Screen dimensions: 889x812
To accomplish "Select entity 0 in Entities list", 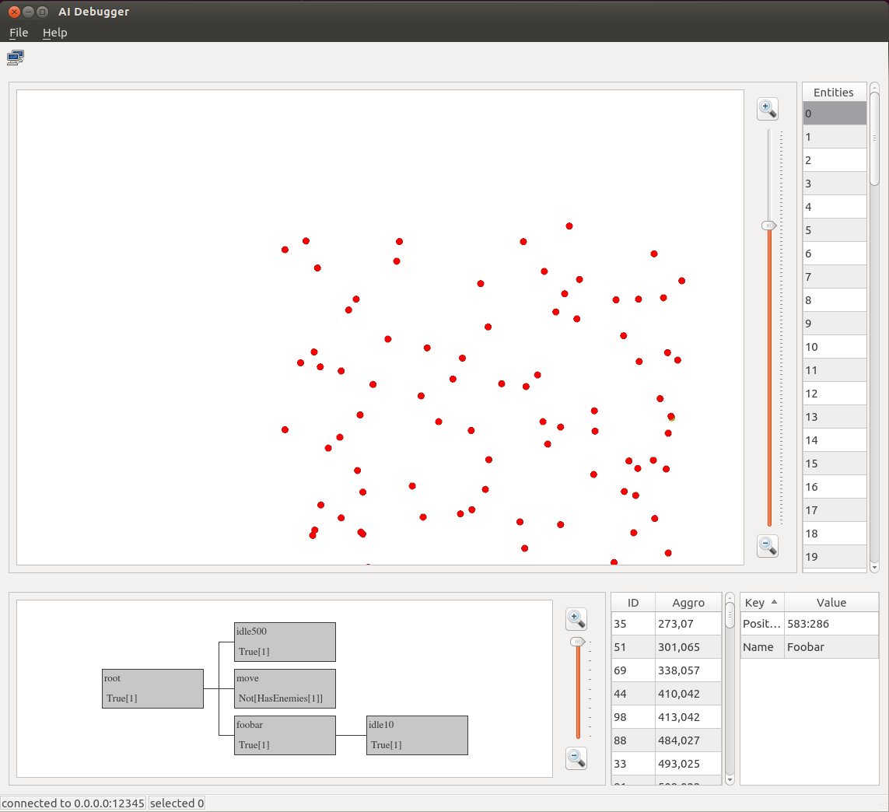I will click(834, 114).
